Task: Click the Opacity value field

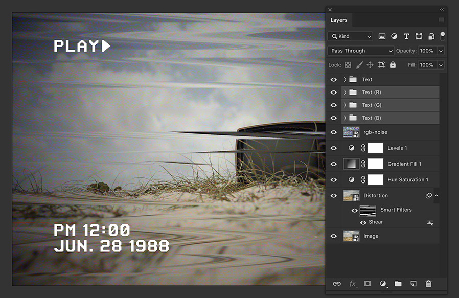Action: click(427, 51)
